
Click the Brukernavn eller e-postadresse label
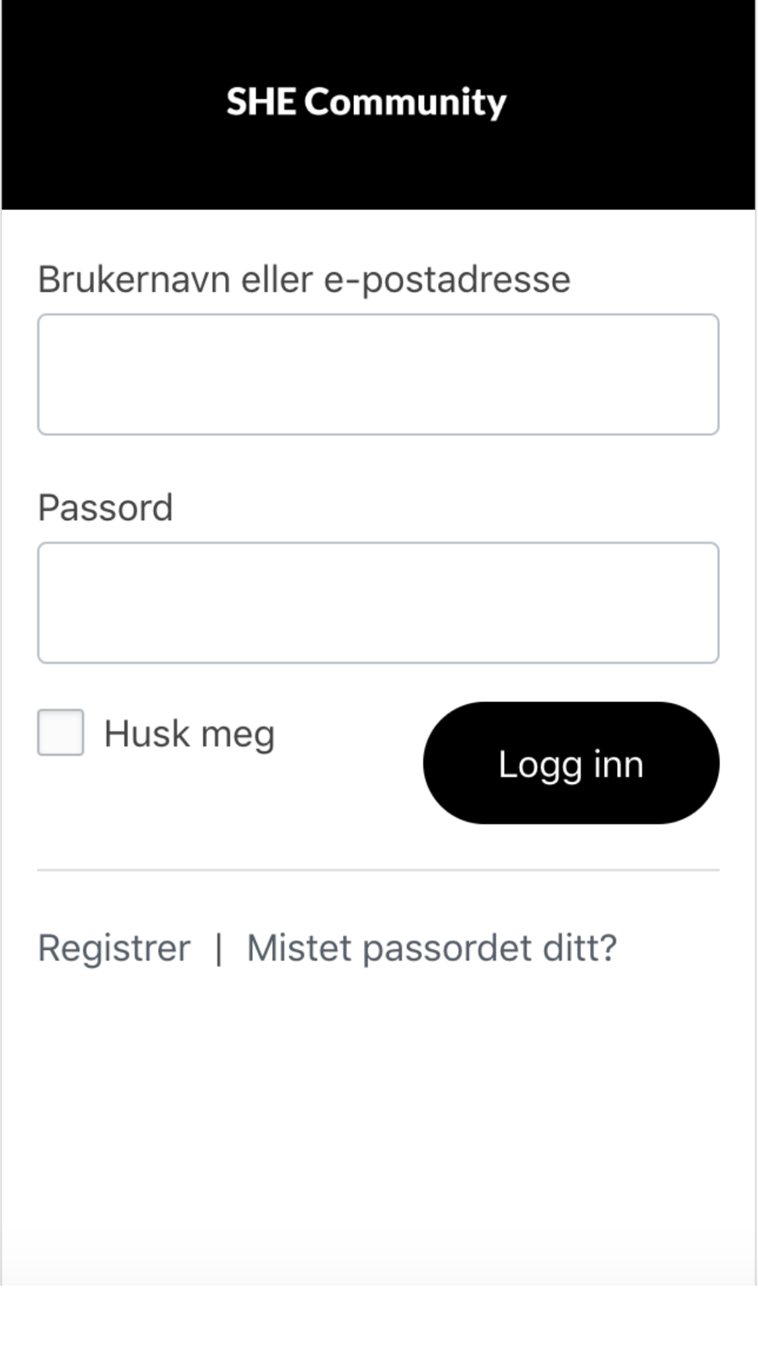tap(304, 280)
